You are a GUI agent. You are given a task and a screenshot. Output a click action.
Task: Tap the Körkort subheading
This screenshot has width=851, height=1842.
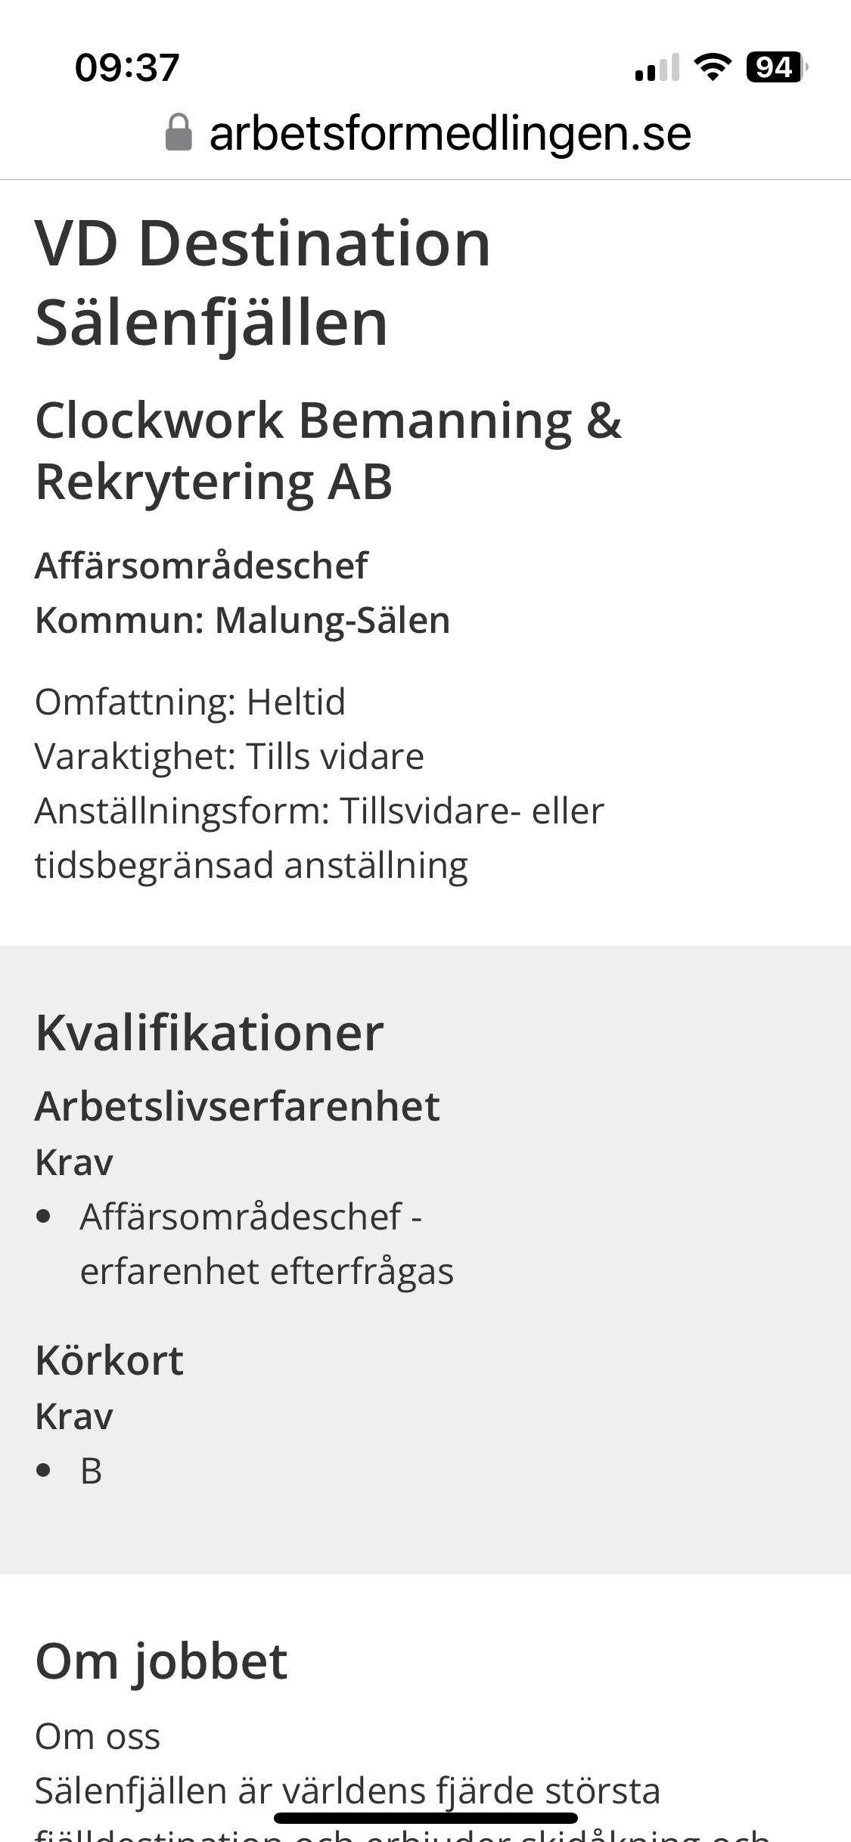pos(110,1360)
